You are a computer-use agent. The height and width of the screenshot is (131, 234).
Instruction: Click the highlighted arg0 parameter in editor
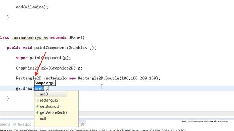tap(39, 88)
